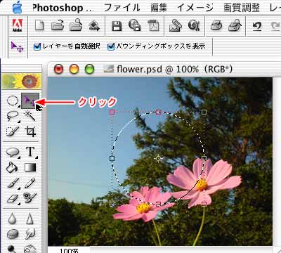Select the Eraser tool

click(13, 199)
